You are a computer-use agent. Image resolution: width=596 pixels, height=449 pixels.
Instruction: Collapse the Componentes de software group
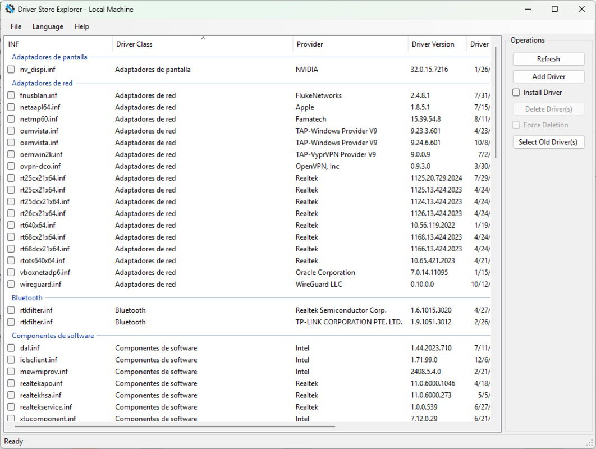point(52,335)
